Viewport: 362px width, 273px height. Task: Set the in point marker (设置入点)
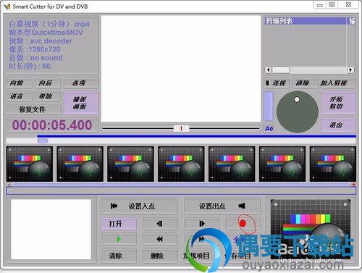pyautogui.click(x=139, y=206)
